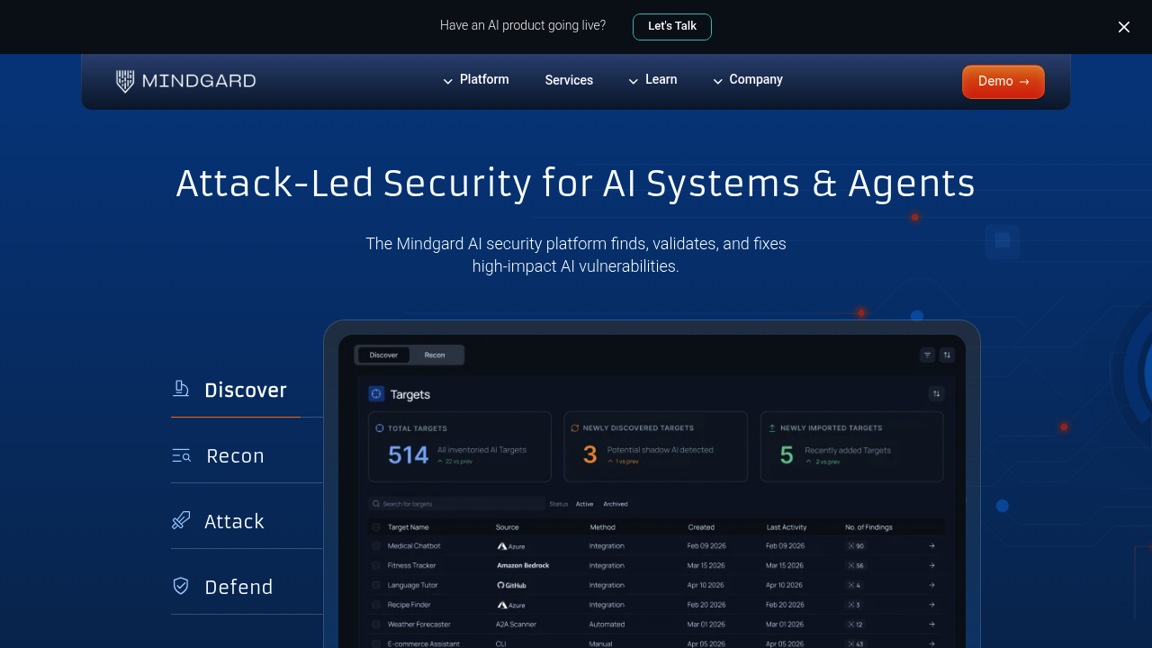Image resolution: width=1152 pixels, height=648 pixels.
Task: Click the GitHub logo in Language Tutor row
Action: coord(511,585)
